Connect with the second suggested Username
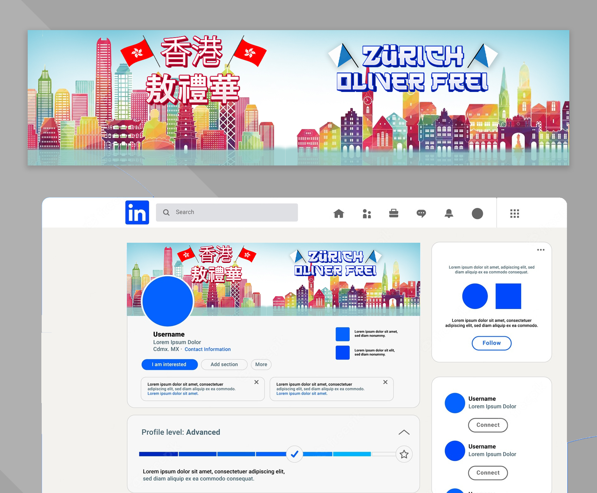The width and height of the screenshot is (597, 493). (488, 473)
